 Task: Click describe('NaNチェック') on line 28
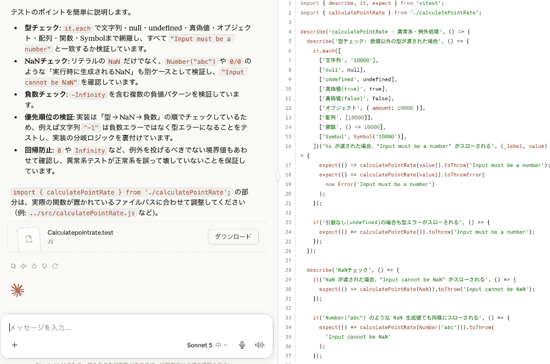353,270
